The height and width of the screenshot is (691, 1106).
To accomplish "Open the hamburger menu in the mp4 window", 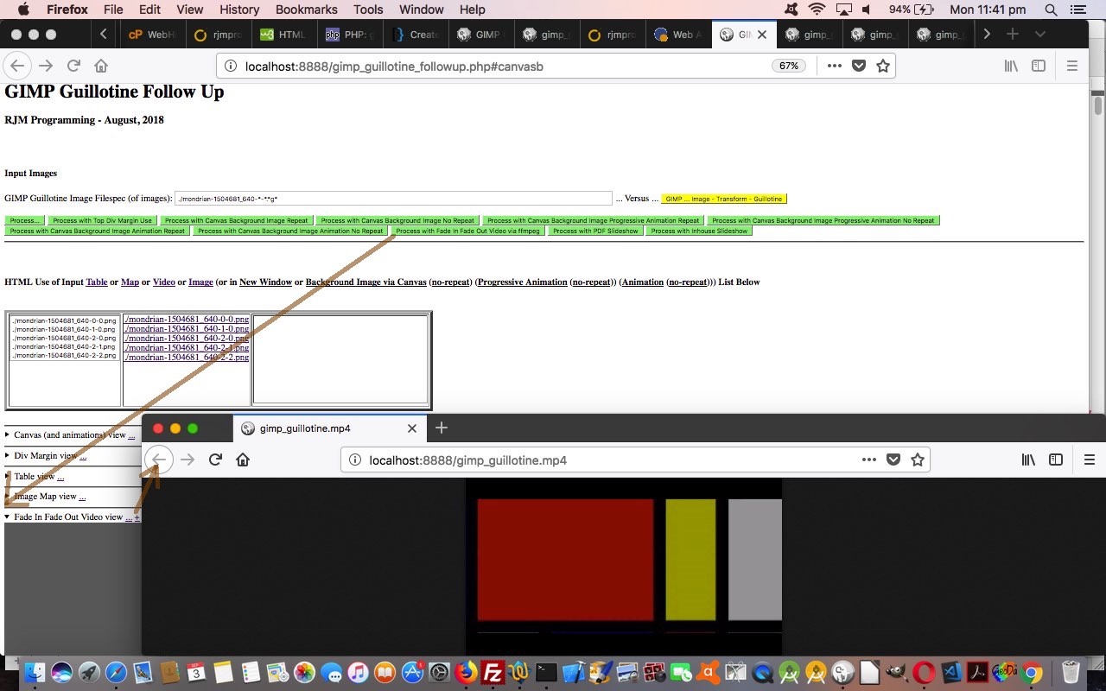I will click(x=1090, y=460).
